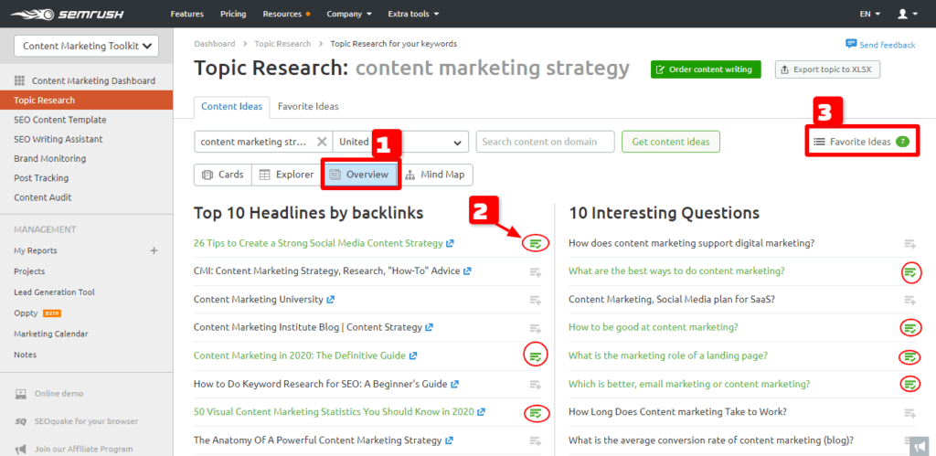Click the plus icon next to My Reports
Screen dimensions: 936x456
pyautogui.click(x=154, y=250)
